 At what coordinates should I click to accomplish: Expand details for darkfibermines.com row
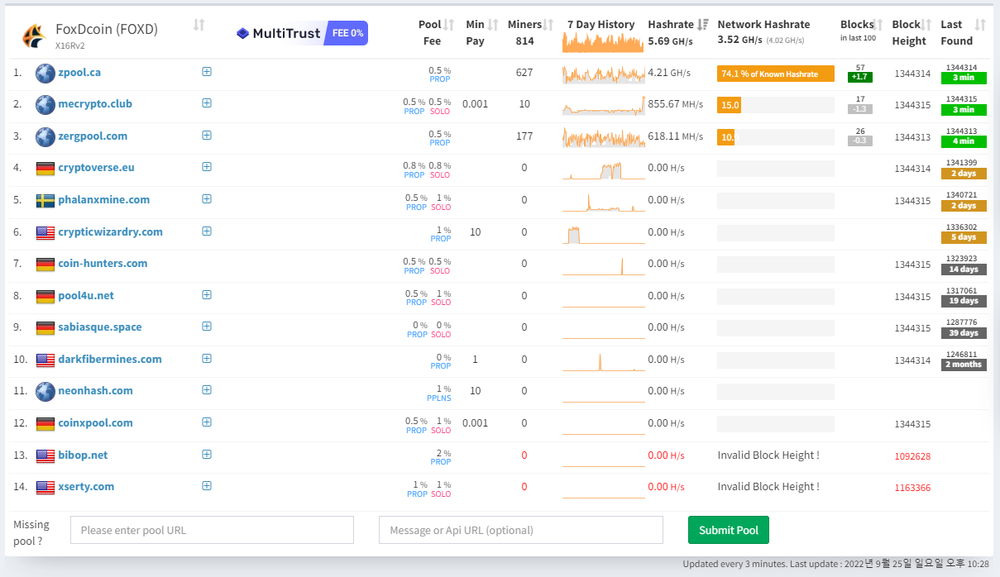(207, 359)
